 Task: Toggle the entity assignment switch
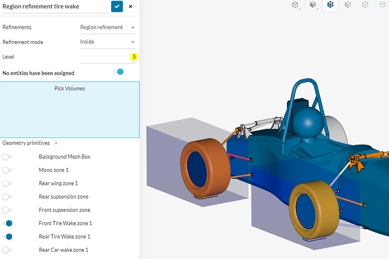(118, 72)
